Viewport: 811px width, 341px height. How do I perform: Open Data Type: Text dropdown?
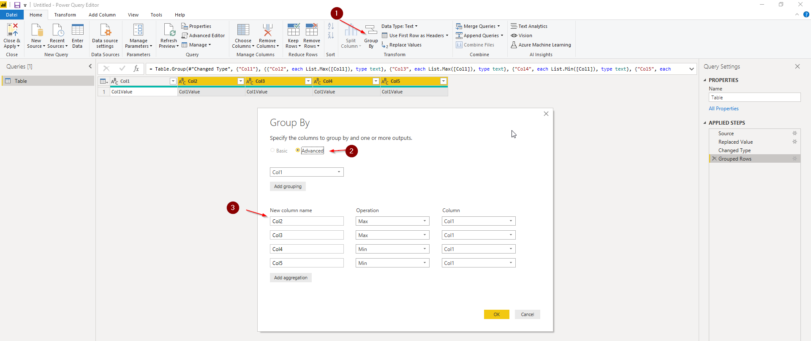(399, 26)
